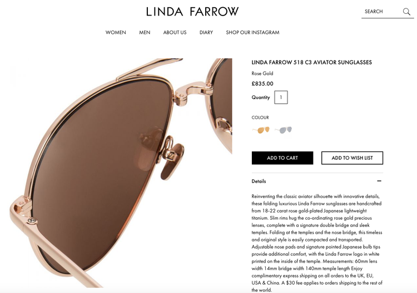
Task: Click into the Search text field
Action: click(x=381, y=12)
